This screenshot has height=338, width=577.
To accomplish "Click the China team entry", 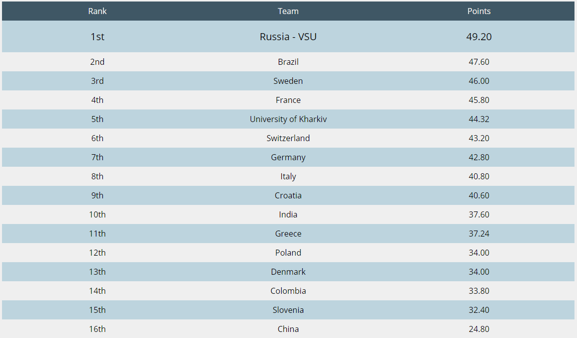I will click(288, 329).
